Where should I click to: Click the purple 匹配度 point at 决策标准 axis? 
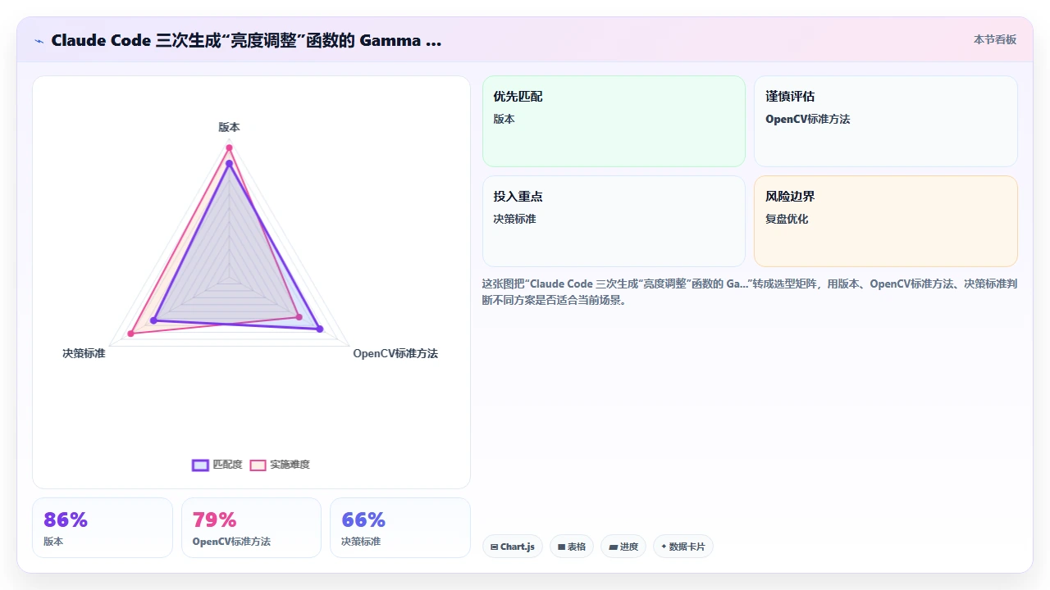[153, 320]
